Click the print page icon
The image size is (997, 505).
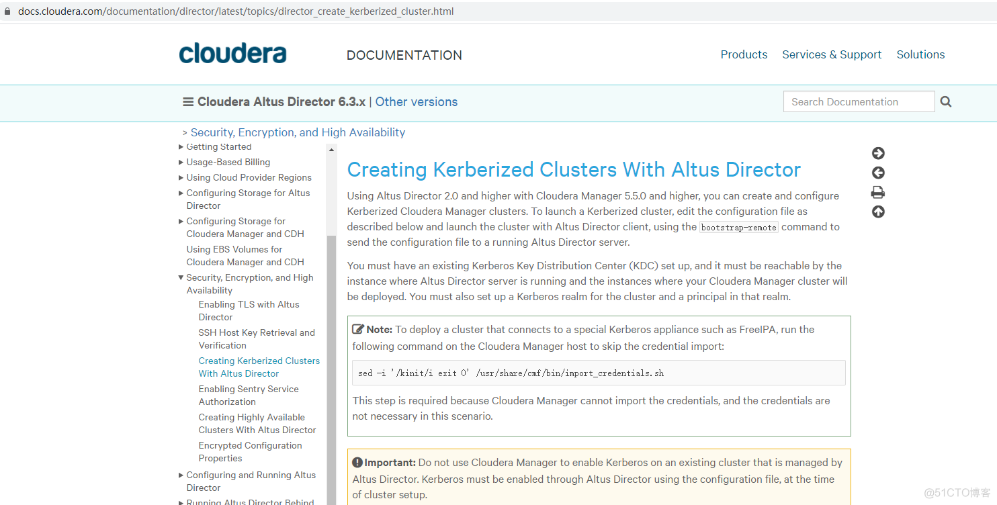point(878,193)
